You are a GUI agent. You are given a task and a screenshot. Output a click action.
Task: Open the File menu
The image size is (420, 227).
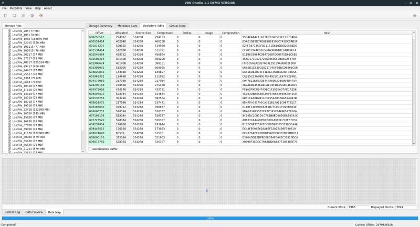(x=4, y=8)
